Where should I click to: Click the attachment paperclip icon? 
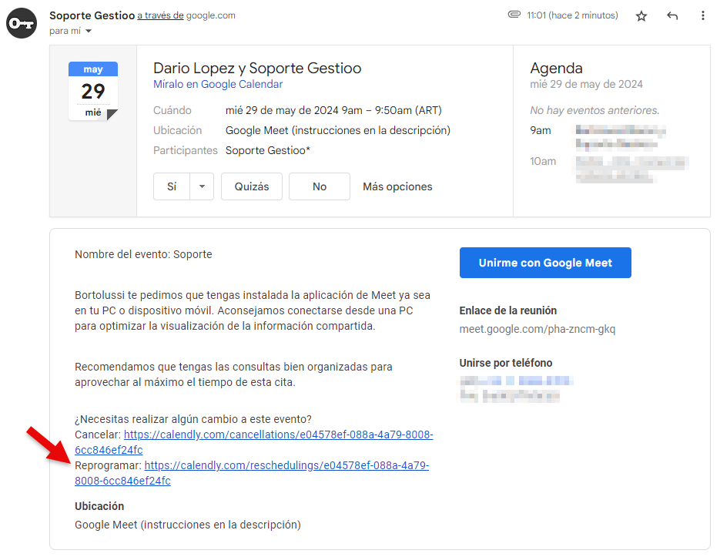coord(514,15)
